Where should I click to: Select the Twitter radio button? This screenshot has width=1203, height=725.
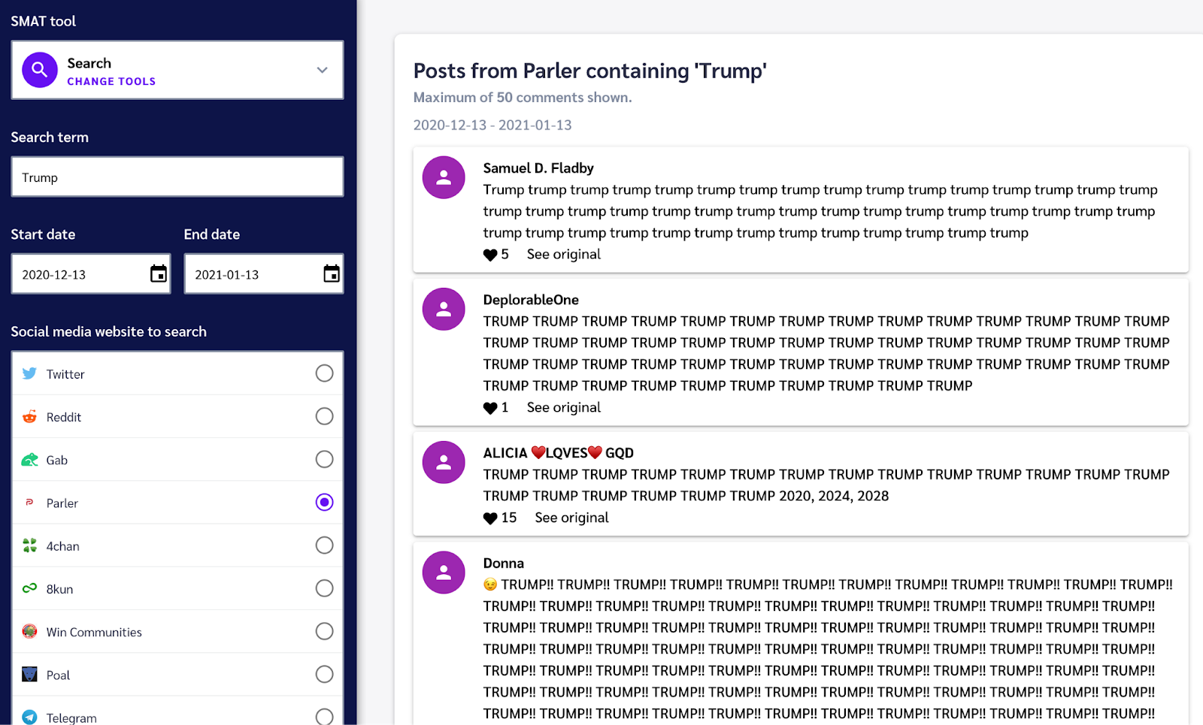point(324,373)
